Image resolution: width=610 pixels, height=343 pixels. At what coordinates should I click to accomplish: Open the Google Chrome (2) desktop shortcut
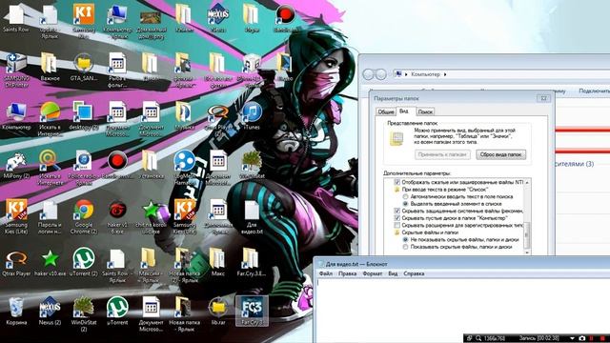[84, 211]
